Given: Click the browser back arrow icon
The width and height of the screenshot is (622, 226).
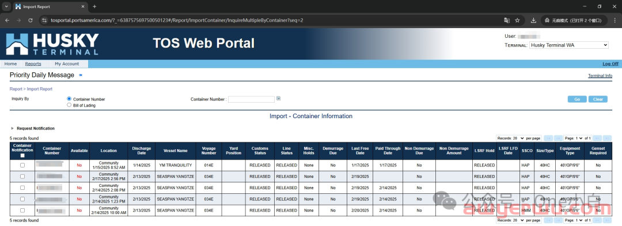Looking at the screenshot, I should point(7,20).
